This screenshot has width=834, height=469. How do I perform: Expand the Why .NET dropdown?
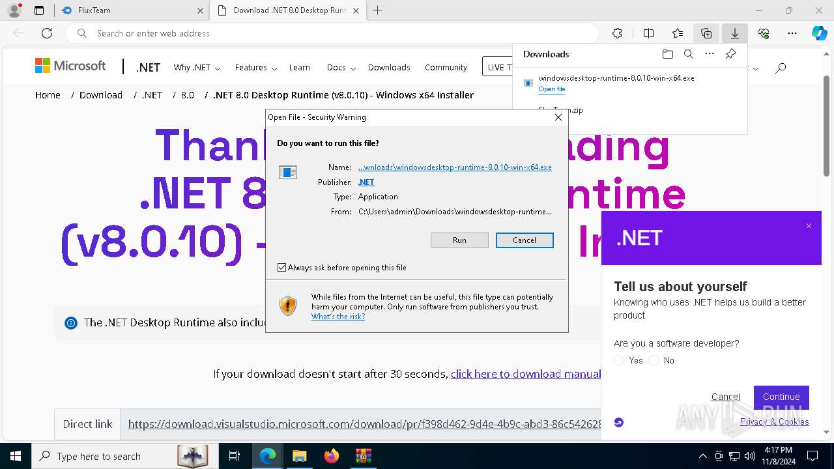pos(197,67)
